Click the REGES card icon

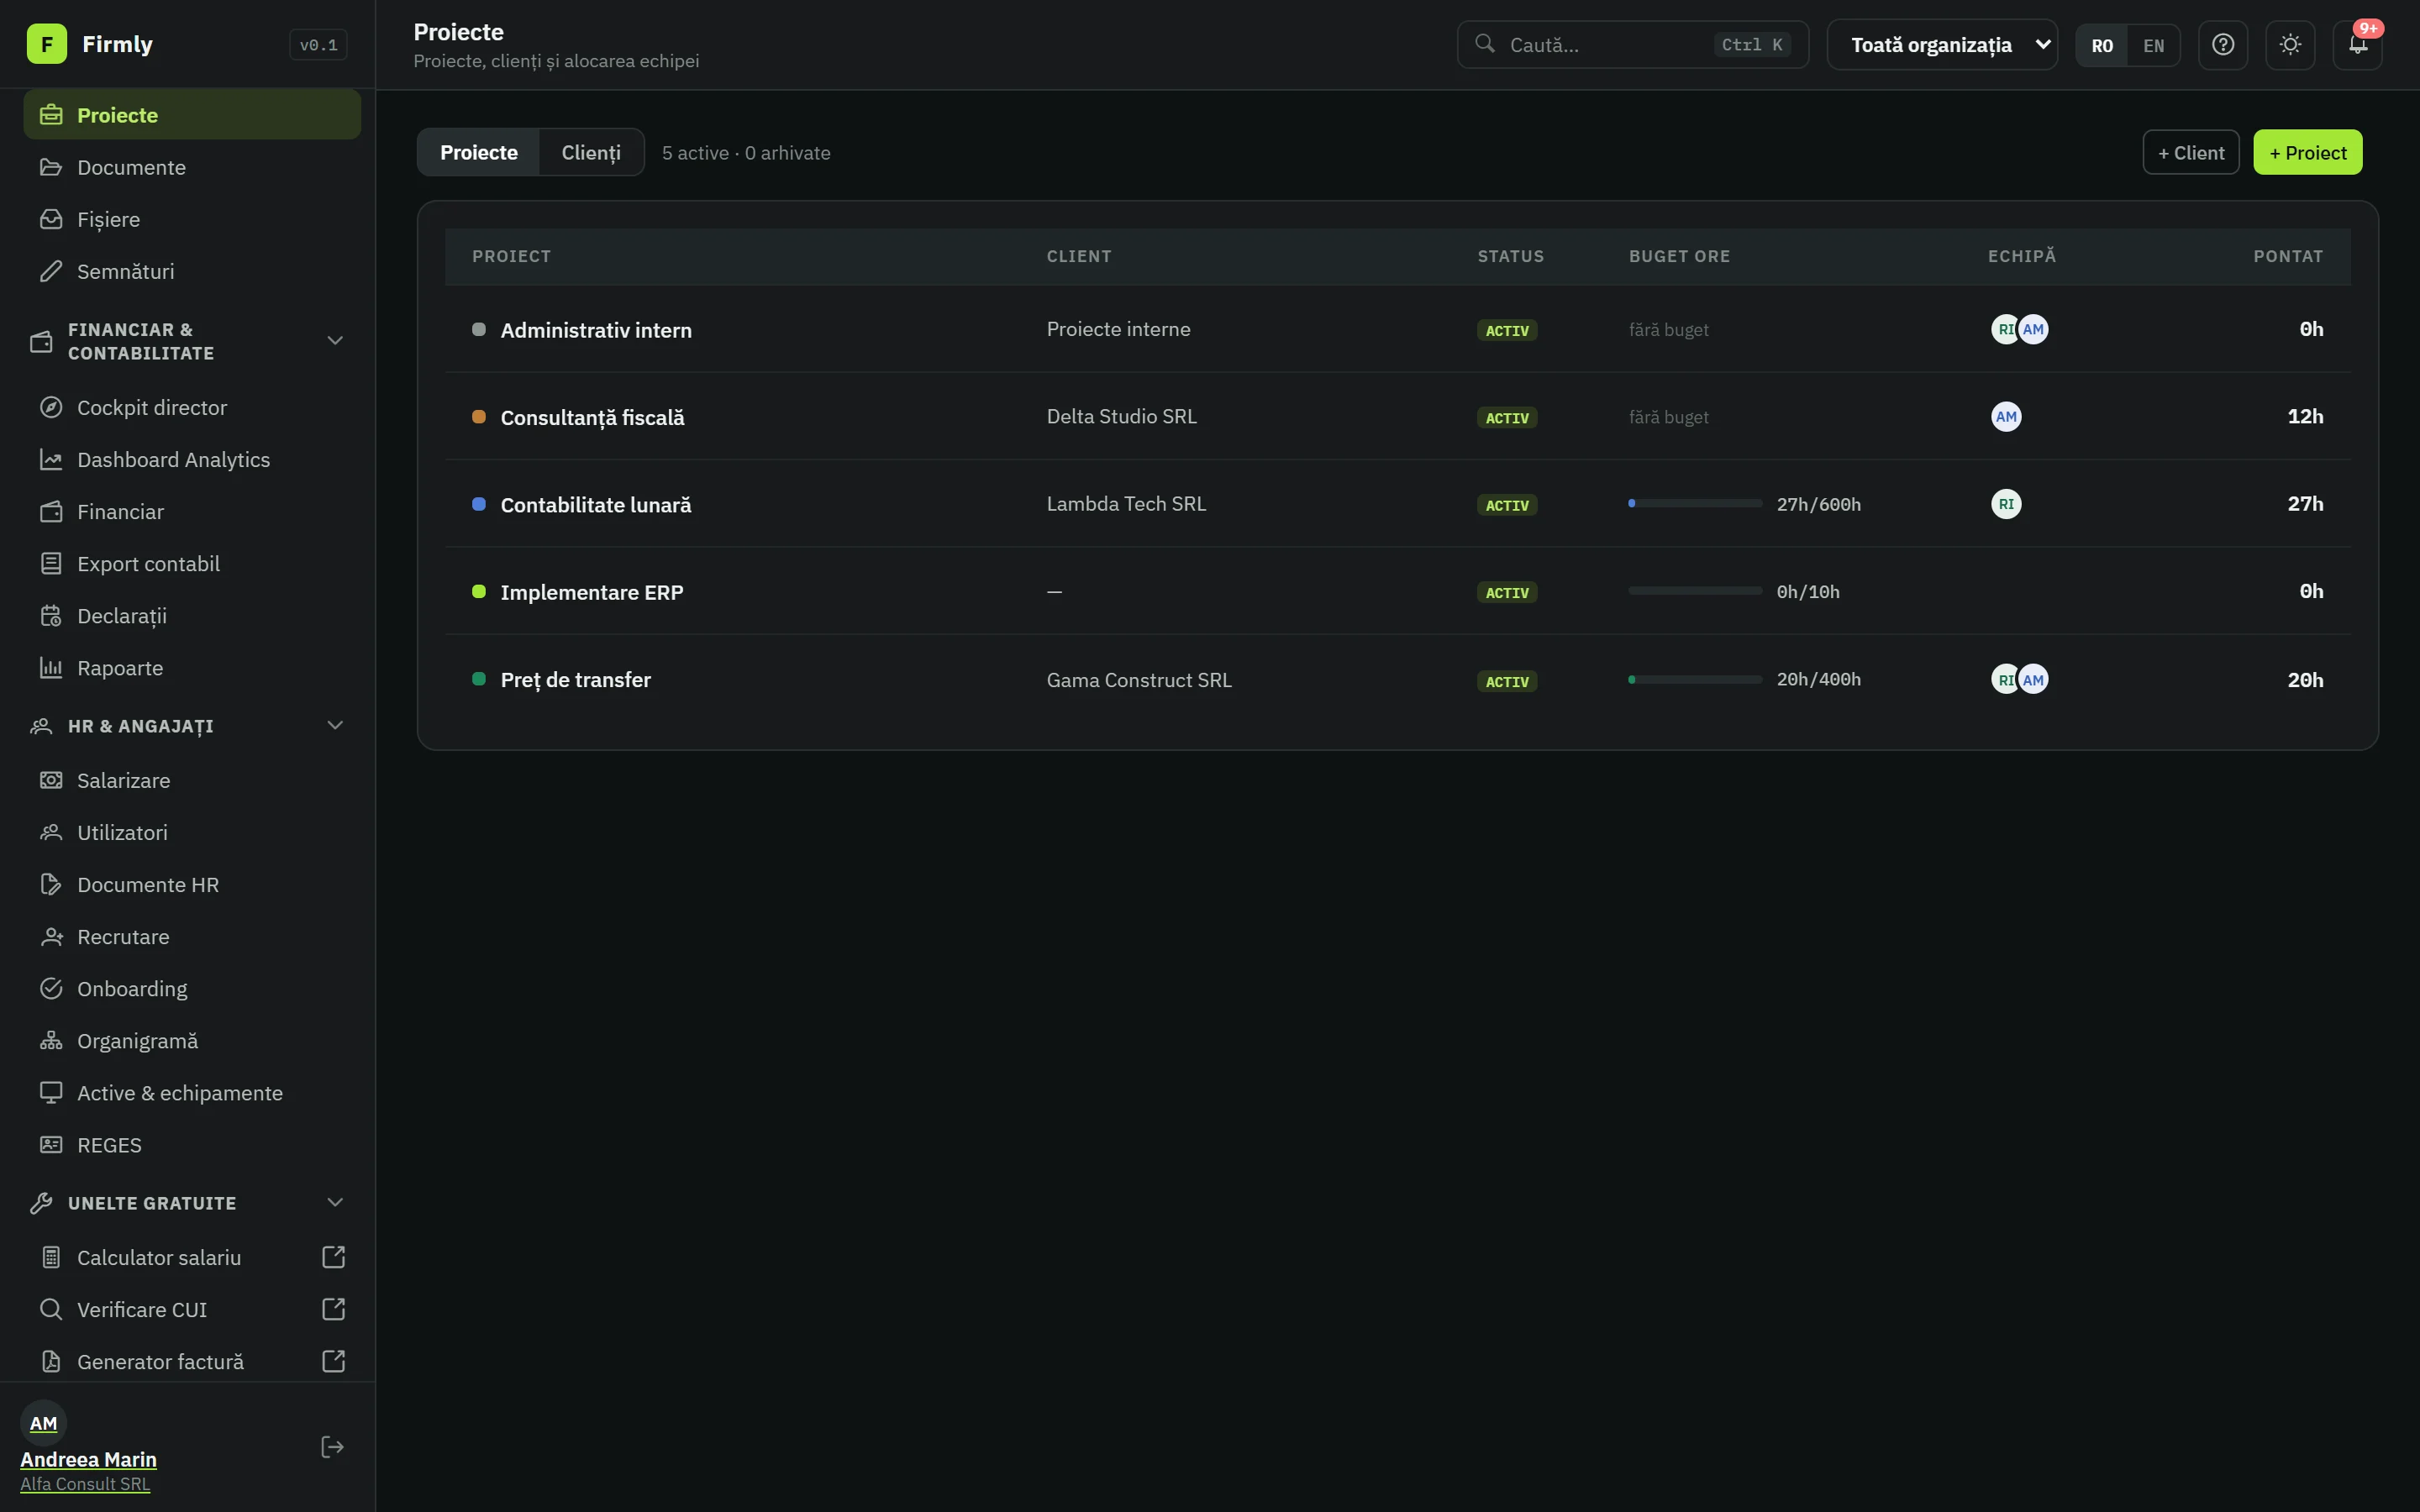51,1145
